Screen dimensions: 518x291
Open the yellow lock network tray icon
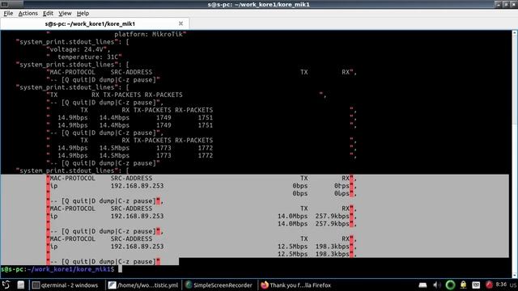pyautogui.click(x=464, y=285)
